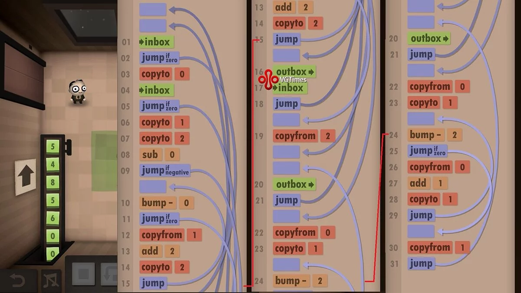Click the stop playback button
Screen dimensions: 521x293
click(x=83, y=274)
